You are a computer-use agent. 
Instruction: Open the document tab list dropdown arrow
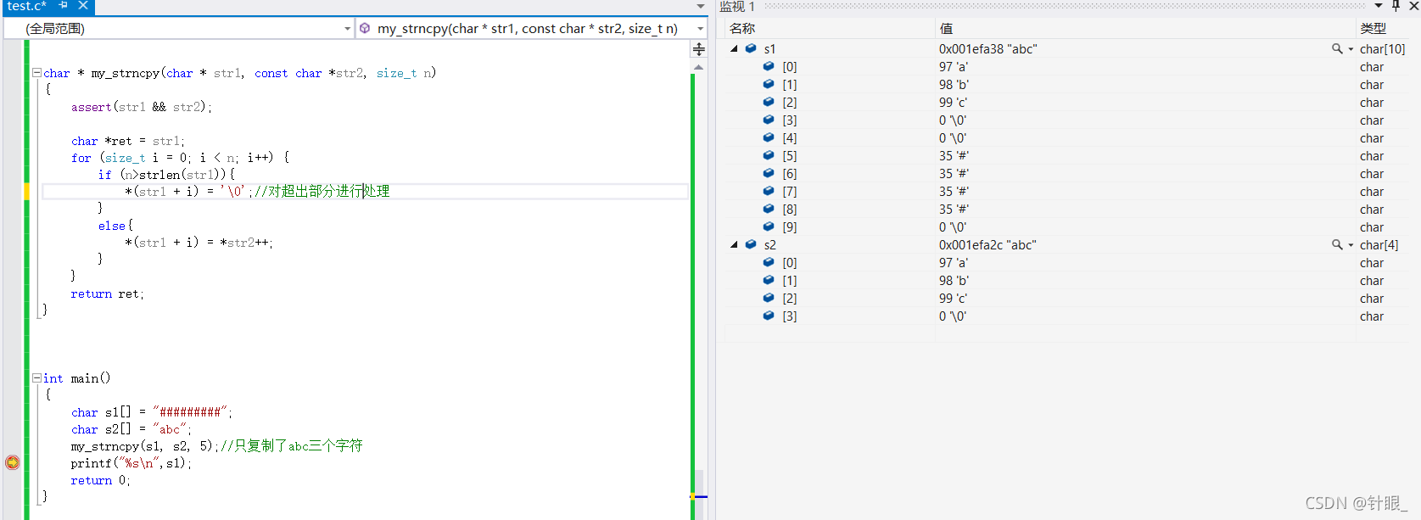click(x=701, y=6)
